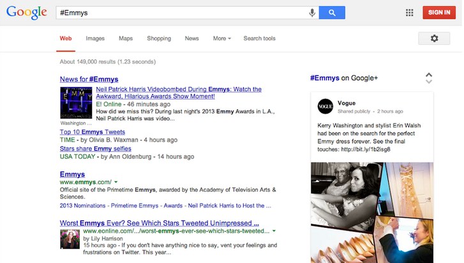This screenshot has height=263, width=464.
Task: Open the Top 10 Emmys Tweets link
Action: coord(93,132)
